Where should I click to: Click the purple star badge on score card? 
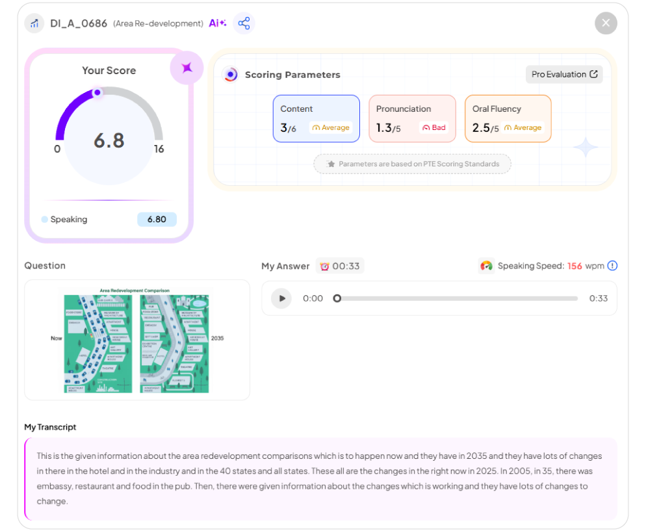coord(187,68)
